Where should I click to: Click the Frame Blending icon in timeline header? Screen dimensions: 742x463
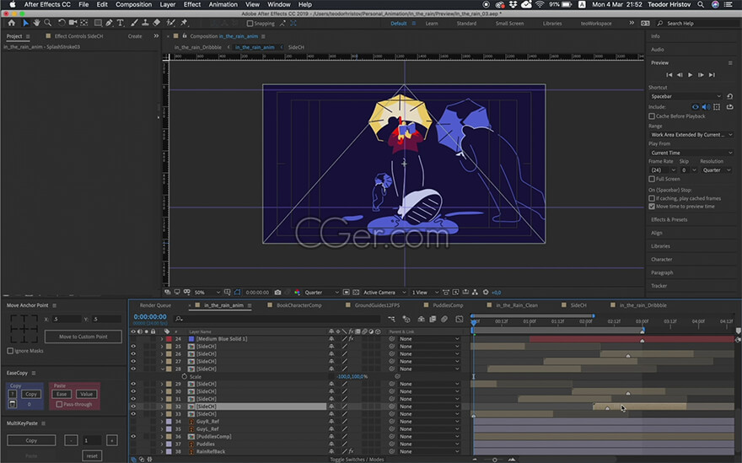(x=433, y=319)
